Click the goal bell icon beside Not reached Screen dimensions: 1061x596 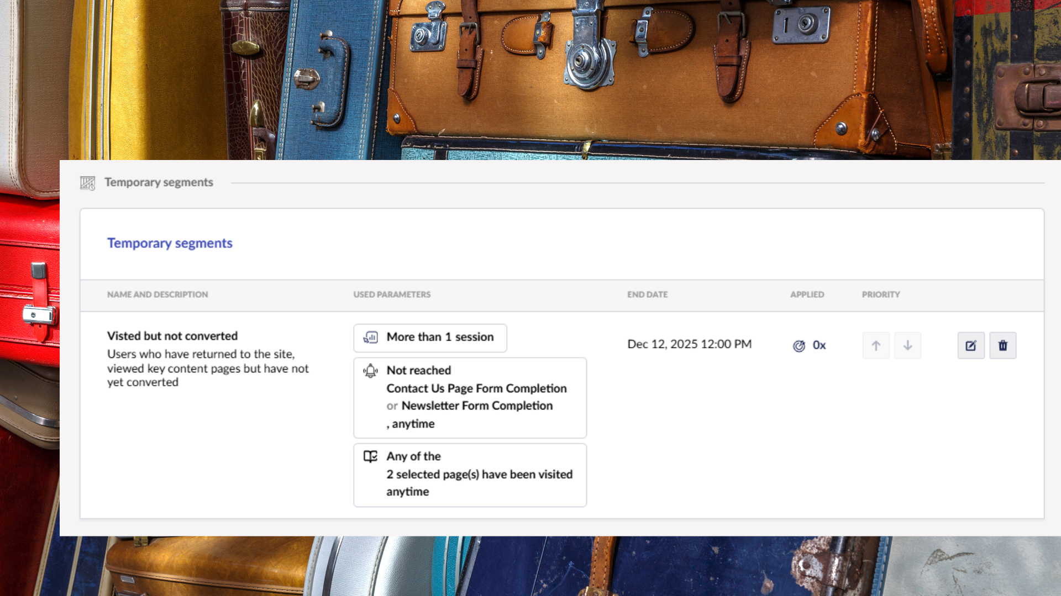click(x=370, y=371)
